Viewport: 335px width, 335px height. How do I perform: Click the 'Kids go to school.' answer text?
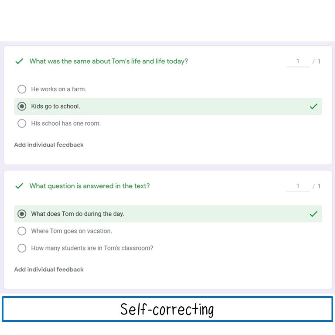[56, 106]
